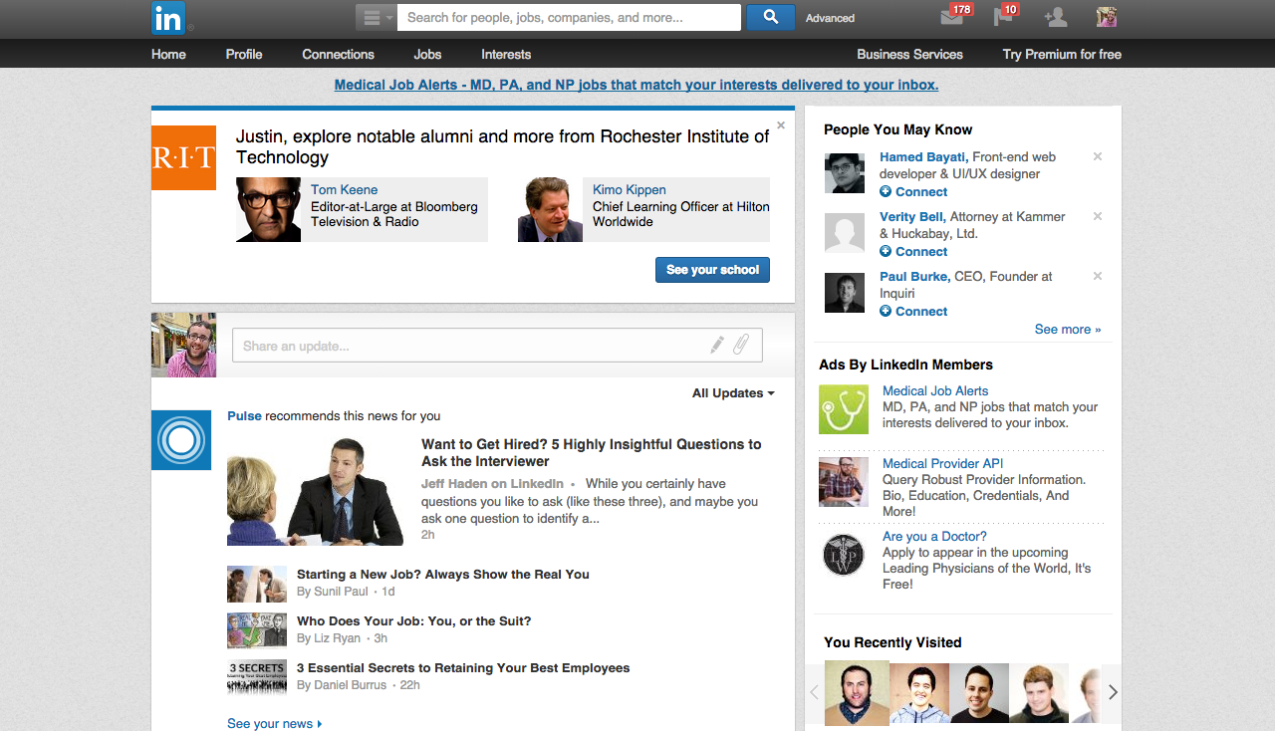Open the Are you a Doctor ad link
Screen dimensions: 1275x731
[934, 536]
